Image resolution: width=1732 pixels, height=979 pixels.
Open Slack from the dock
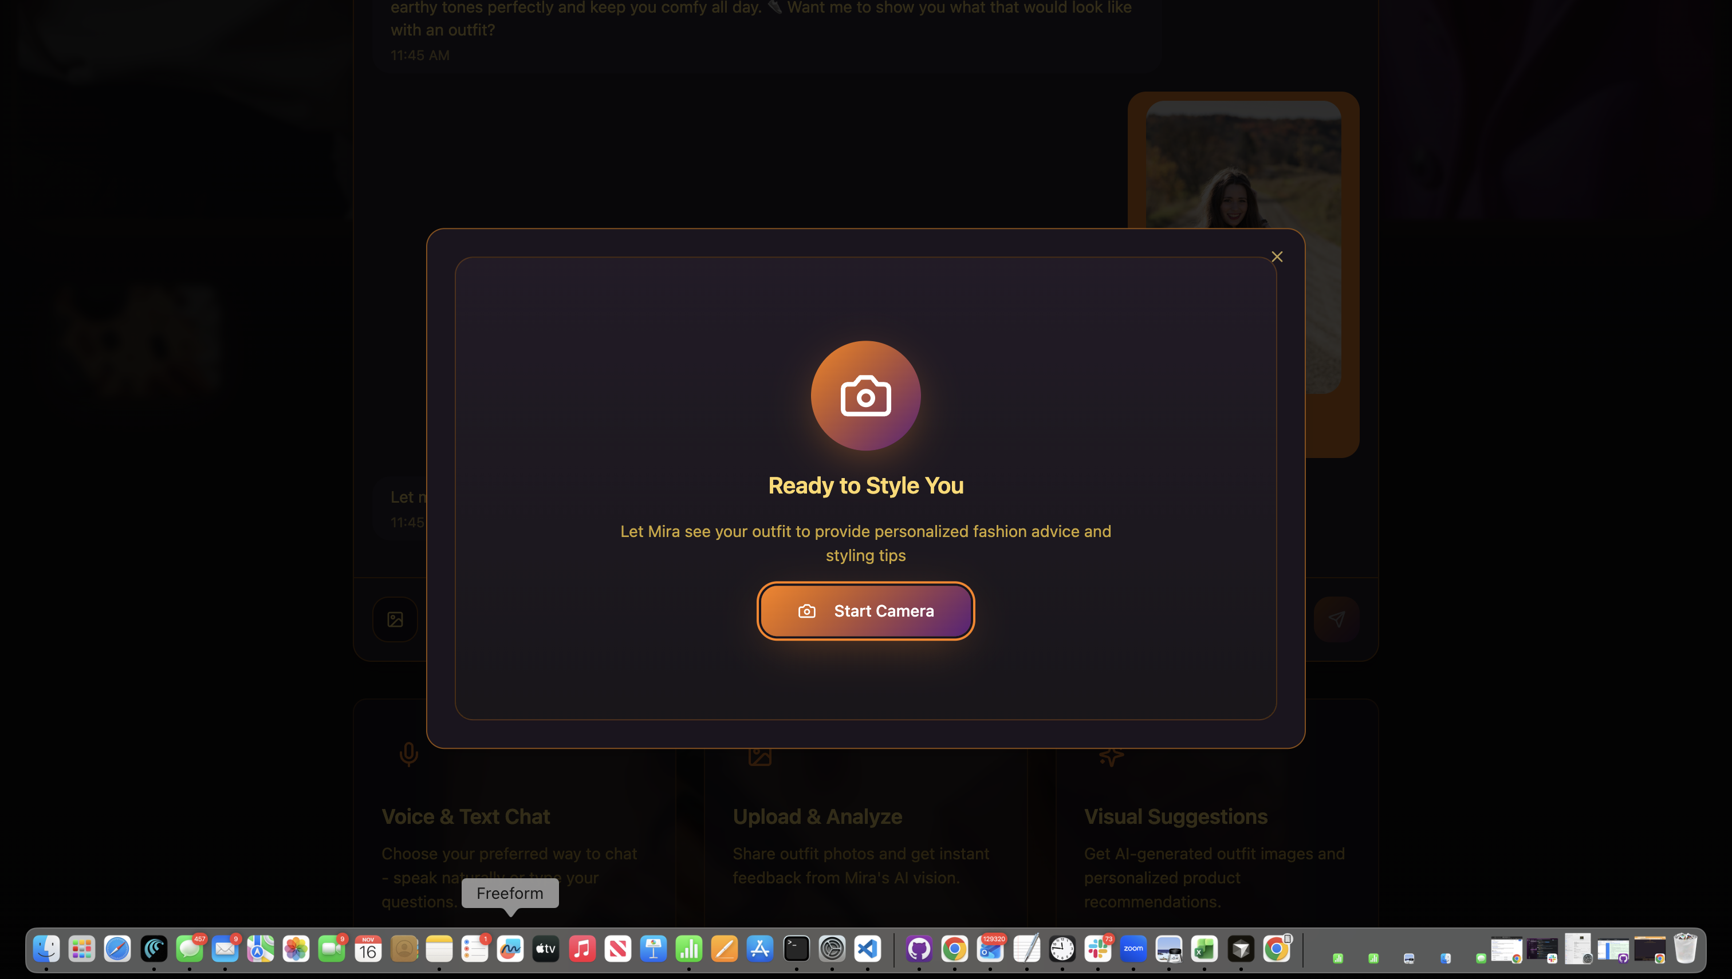[x=1098, y=949]
